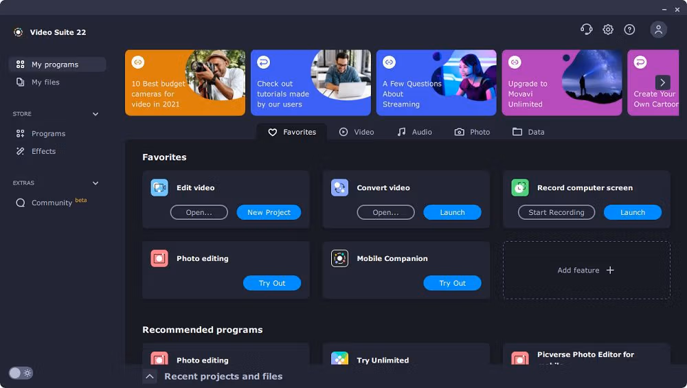Image resolution: width=687 pixels, height=388 pixels.
Task: Click the Try Unlimited colorful icon
Action: (339, 358)
